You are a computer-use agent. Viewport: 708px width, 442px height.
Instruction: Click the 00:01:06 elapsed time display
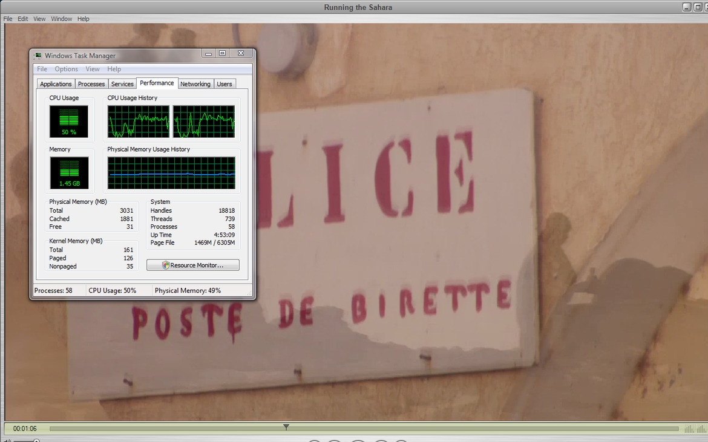click(x=25, y=429)
